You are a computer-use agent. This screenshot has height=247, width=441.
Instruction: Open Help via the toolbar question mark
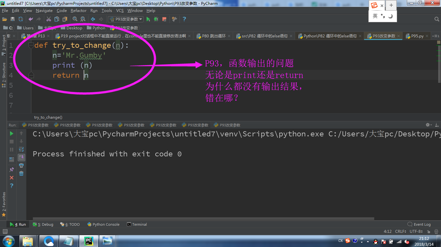(x=184, y=19)
